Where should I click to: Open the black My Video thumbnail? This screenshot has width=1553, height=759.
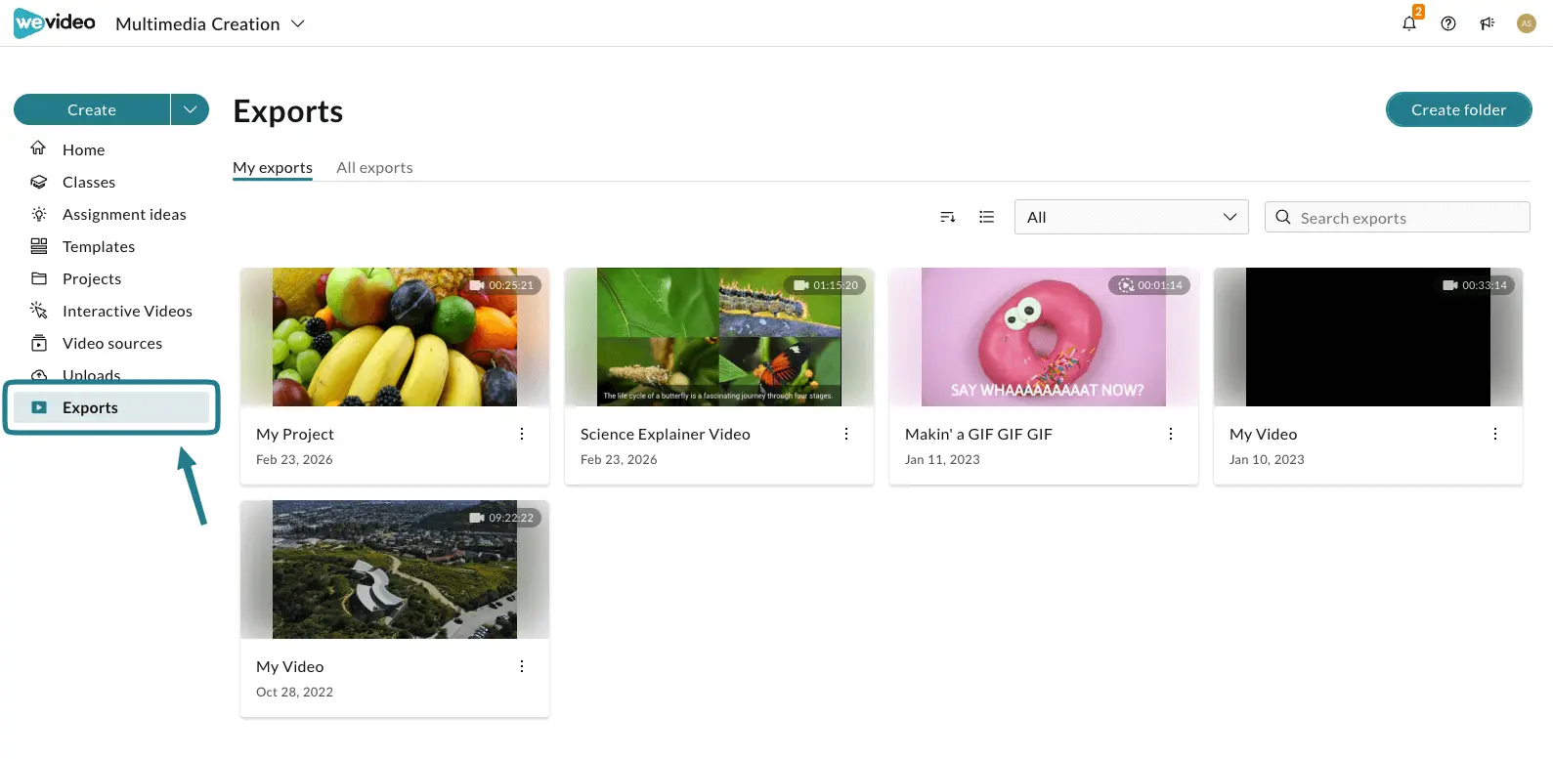(1368, 337)
